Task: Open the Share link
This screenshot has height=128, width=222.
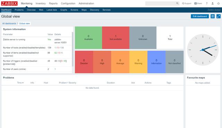Action: [x=198, y=3]
